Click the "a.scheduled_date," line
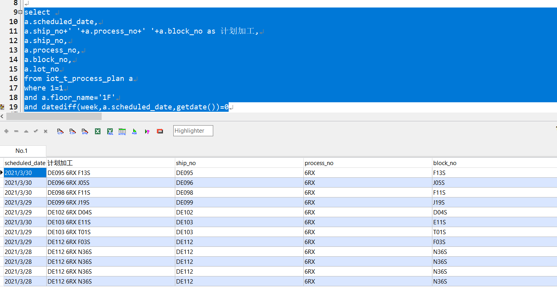Screen dimensions: 557x295 tap(61, 22)
